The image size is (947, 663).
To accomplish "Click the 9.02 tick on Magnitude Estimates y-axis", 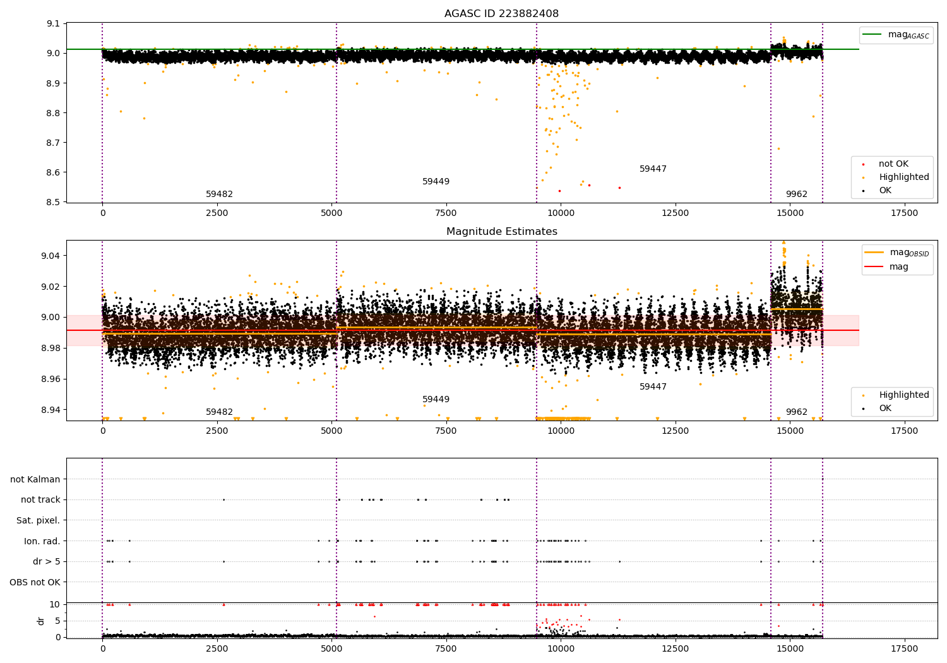I will [x=51, y=287].
